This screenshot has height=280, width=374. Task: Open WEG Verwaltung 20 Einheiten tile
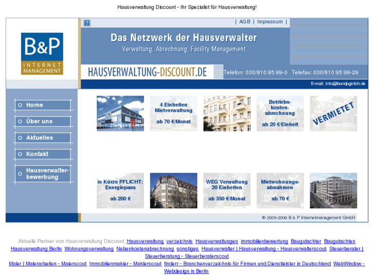pos(227,191)
